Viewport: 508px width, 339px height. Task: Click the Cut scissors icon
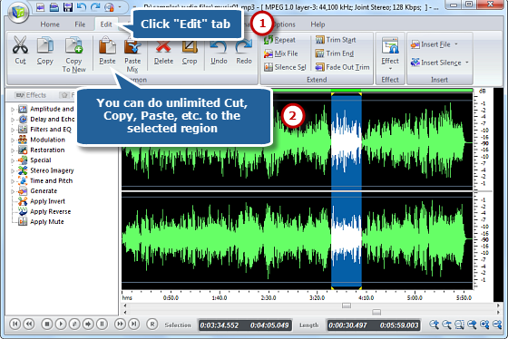tap(20, 45)
